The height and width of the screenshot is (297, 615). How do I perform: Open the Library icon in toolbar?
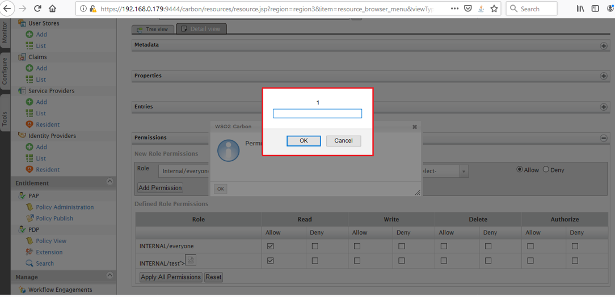point(580,9)
